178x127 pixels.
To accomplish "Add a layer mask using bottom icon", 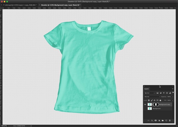I will [x=156, y=120].
